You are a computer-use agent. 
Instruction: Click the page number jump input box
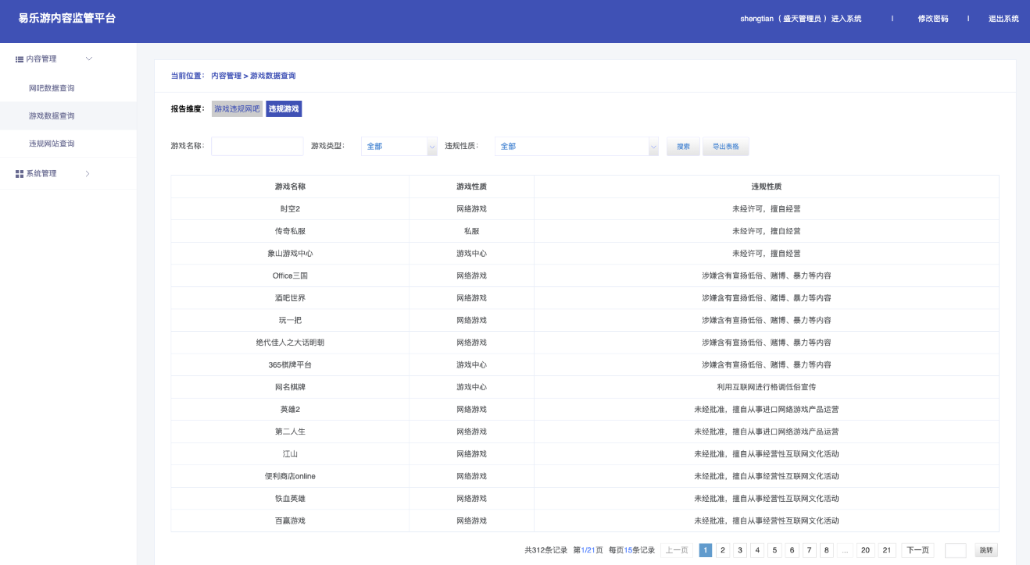955,550
